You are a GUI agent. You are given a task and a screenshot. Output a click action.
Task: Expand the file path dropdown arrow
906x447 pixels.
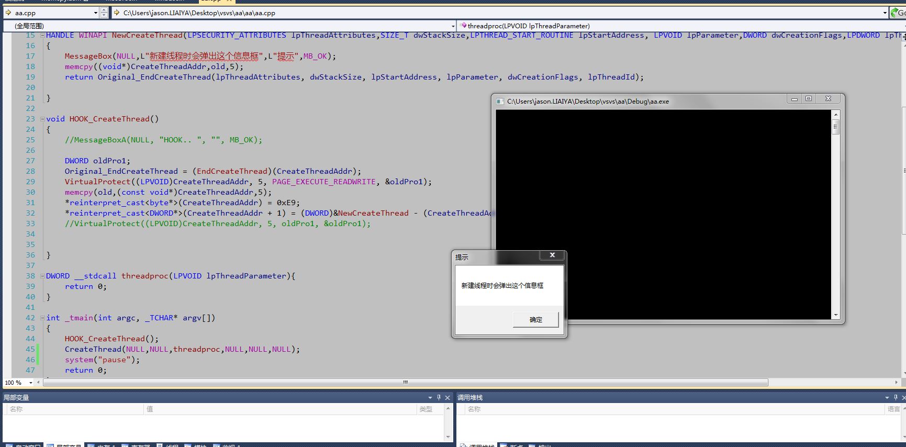(x=885, y=13)
